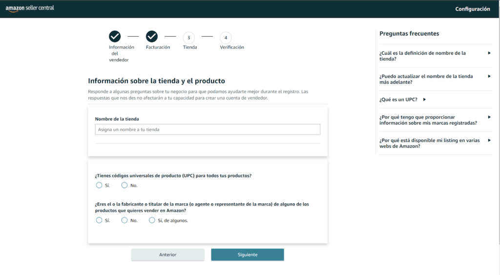
Task: Select No for UPC codes question
Action: (x=125, y=185)
